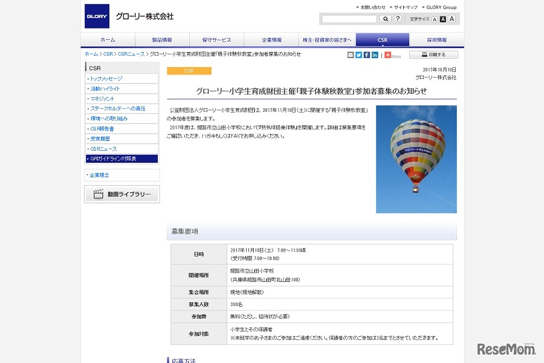This screenshot has width=544, height=363.
Task: Share the page via the Twitter icon
Action: point(359,54)
